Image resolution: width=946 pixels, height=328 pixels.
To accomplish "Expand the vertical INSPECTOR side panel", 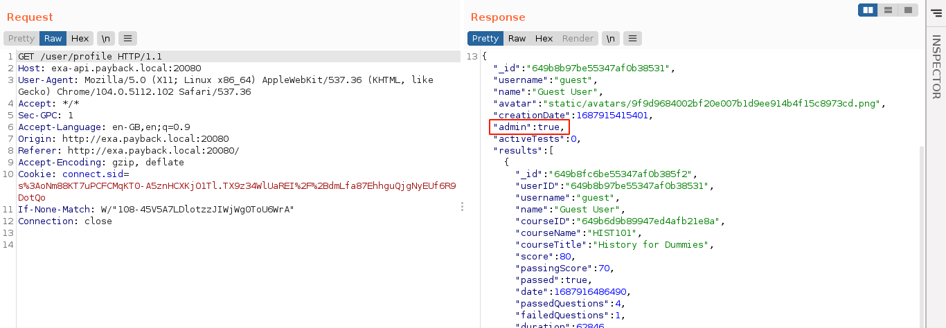I will [x=936, y=68].
